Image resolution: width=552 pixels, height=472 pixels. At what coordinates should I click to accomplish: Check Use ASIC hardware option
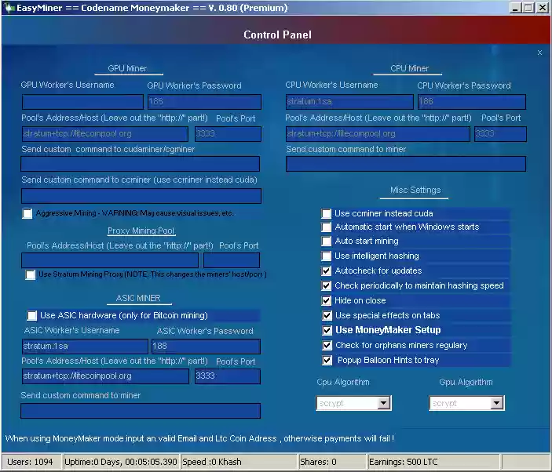tap(31, 315)
